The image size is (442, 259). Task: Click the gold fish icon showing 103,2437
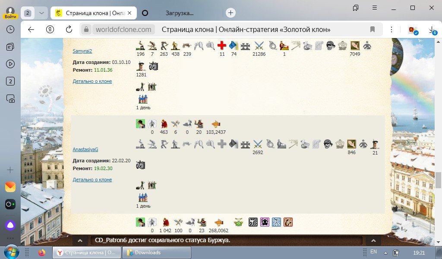216,124
